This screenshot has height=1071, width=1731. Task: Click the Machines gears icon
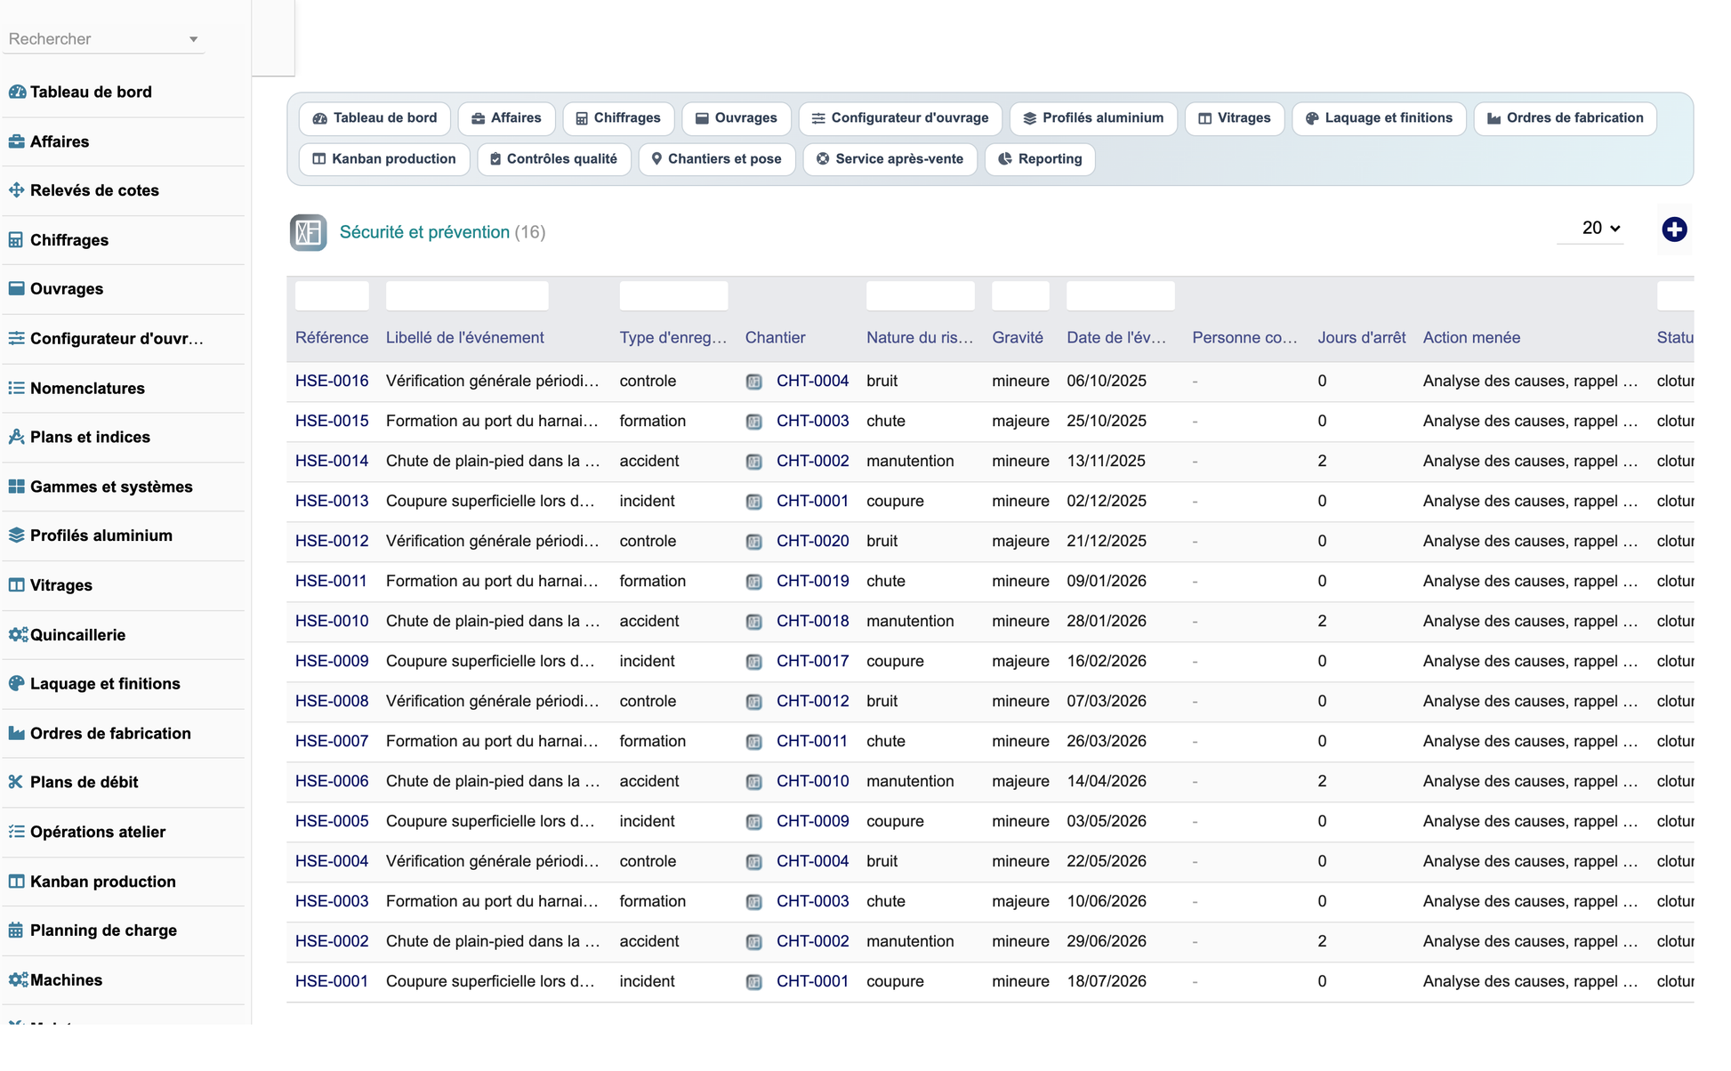click(18, 980)
